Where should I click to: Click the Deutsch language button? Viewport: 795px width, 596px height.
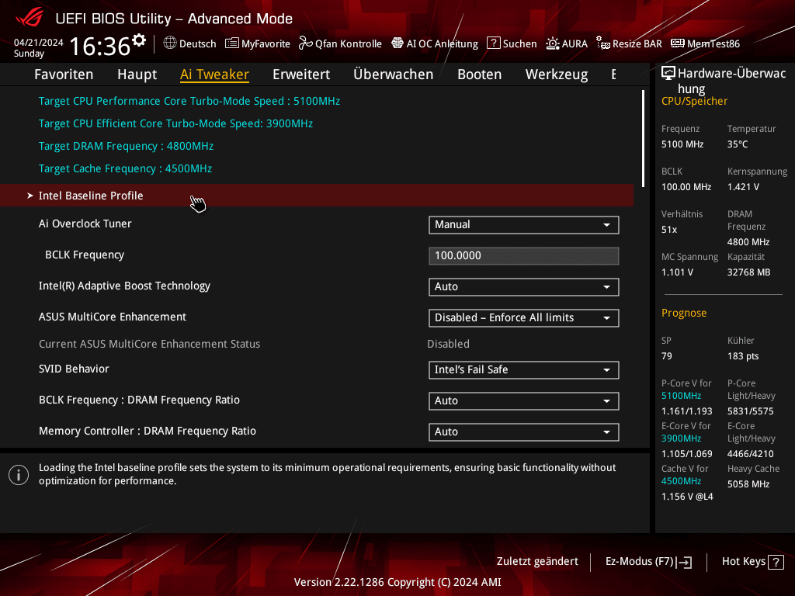point(189,43)
